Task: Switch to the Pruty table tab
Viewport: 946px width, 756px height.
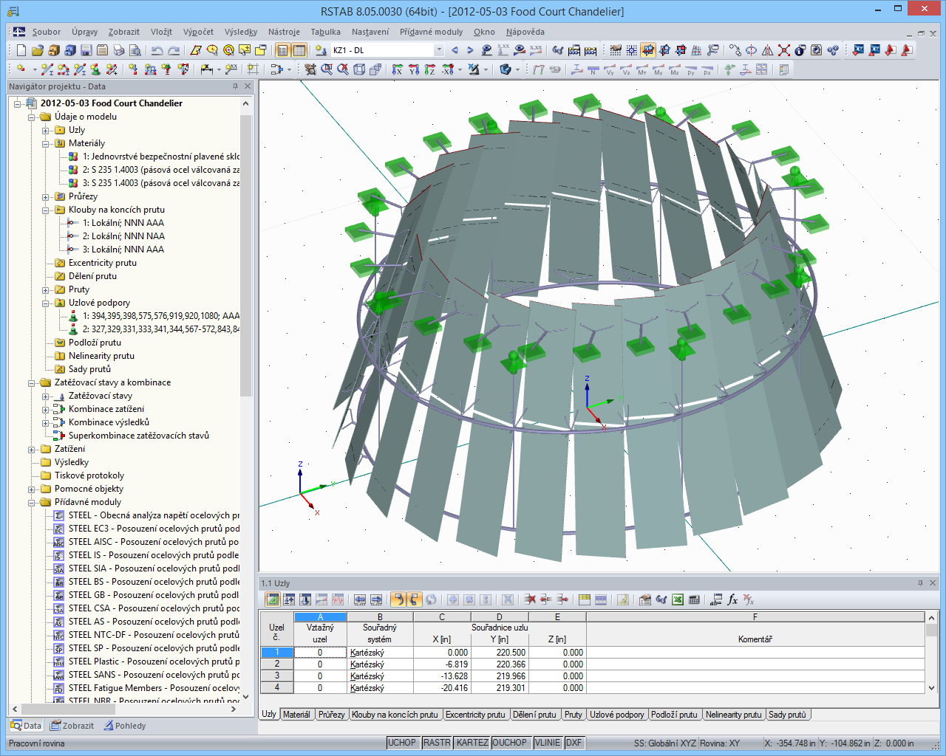Action: (x=573, y=715)
